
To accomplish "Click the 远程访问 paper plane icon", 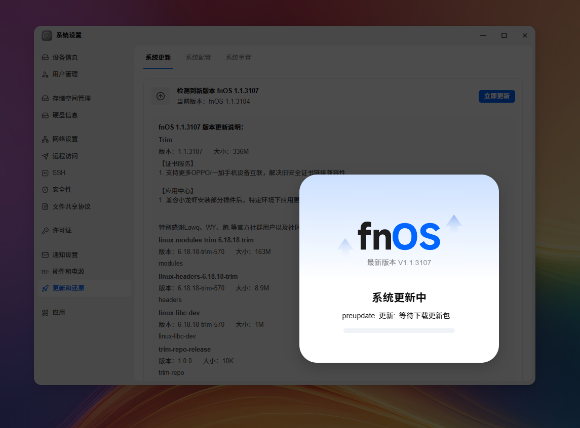I will [x=45, y=156].
